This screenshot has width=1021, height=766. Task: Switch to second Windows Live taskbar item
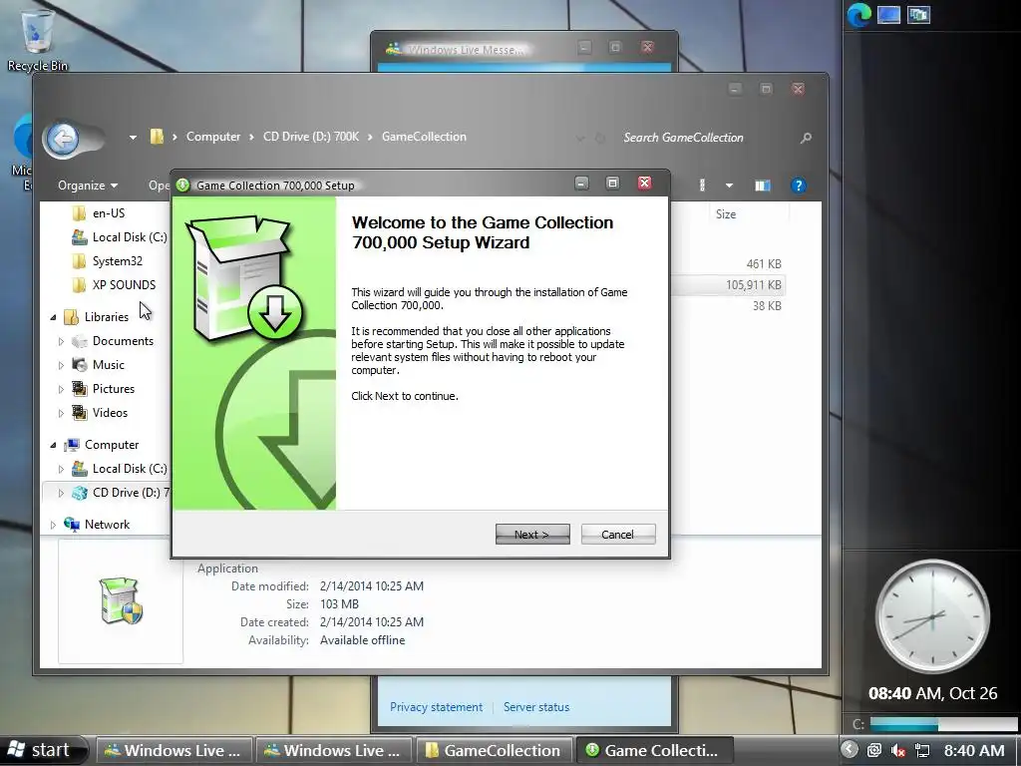tap(333, 750)
